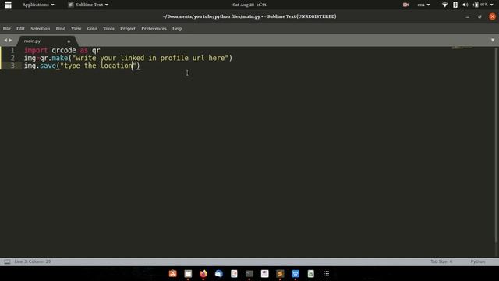Open the Project menu

[x=128, y=29]
